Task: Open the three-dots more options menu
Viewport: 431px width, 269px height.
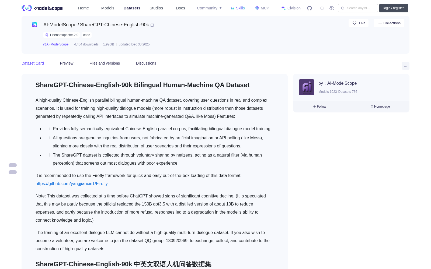Action: tap(406, 66)
